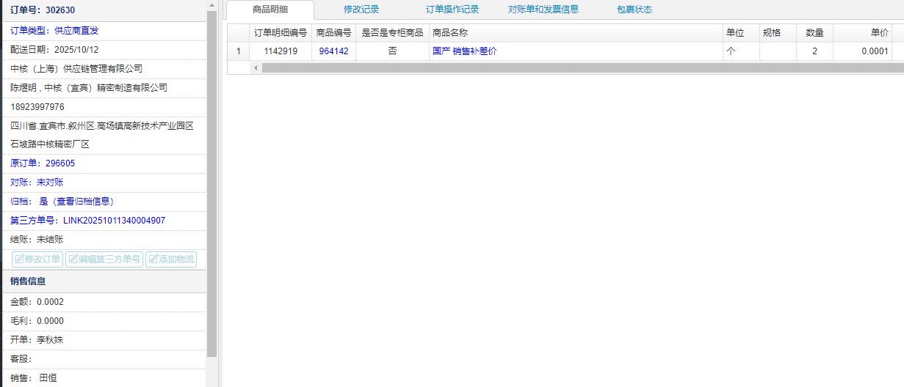Image resolution: width=904 pixels, height=387 pixels.
Task: Go to the 包裹状态 tab
Action: pos(634,10)
